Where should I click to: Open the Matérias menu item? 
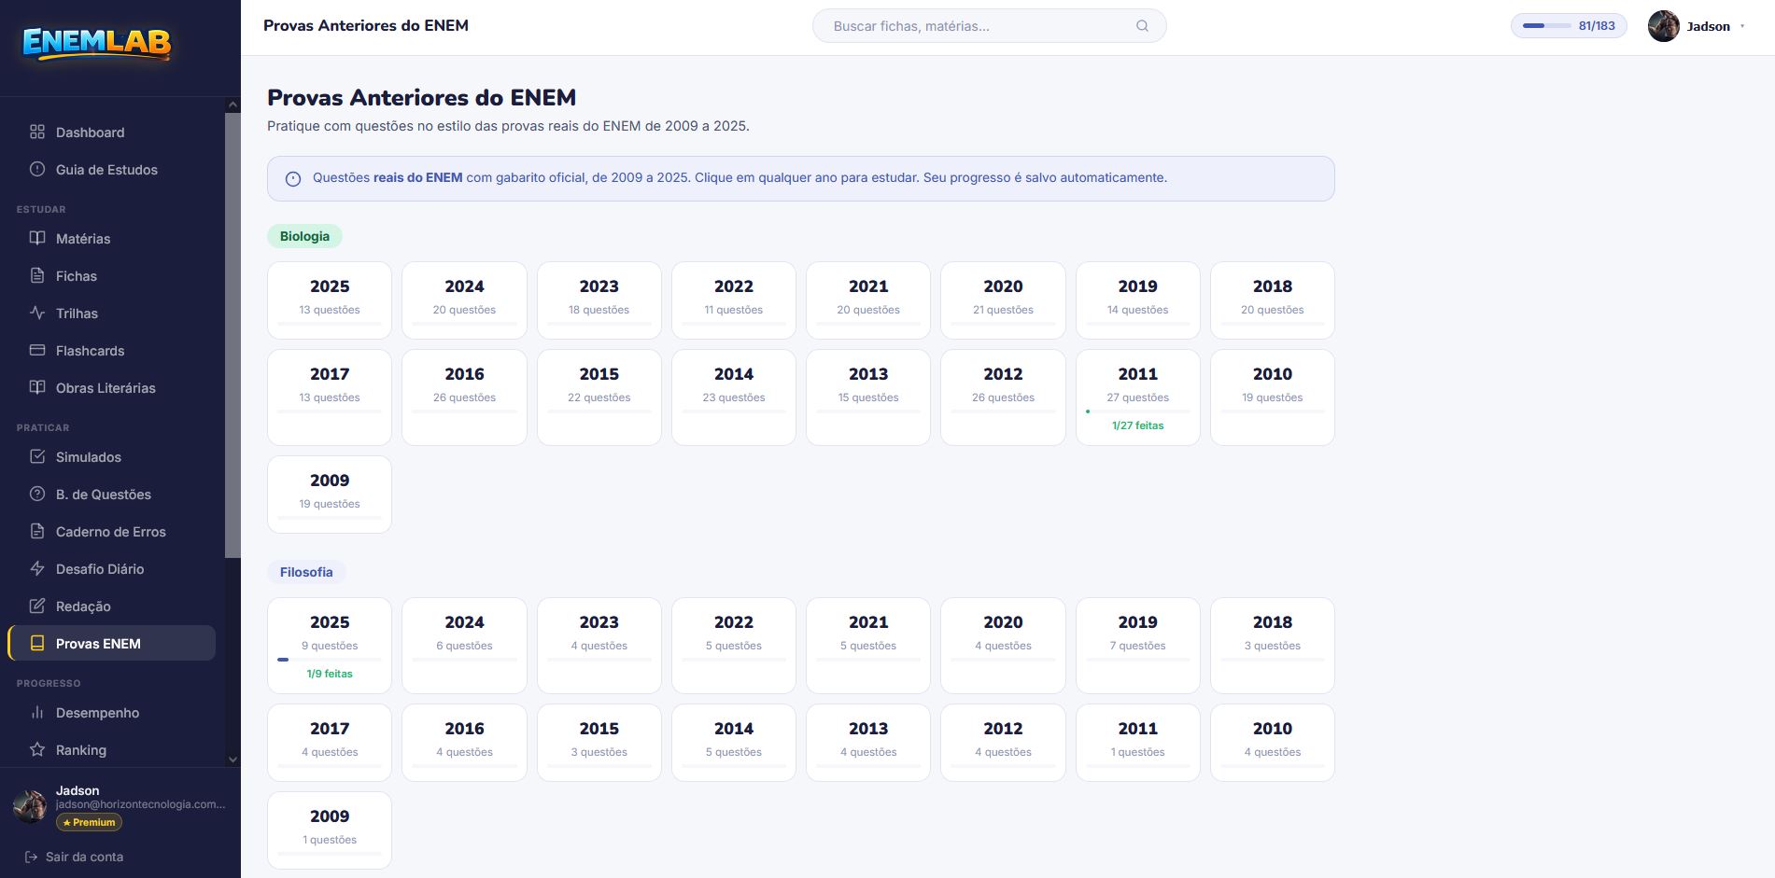pos(112,238)
